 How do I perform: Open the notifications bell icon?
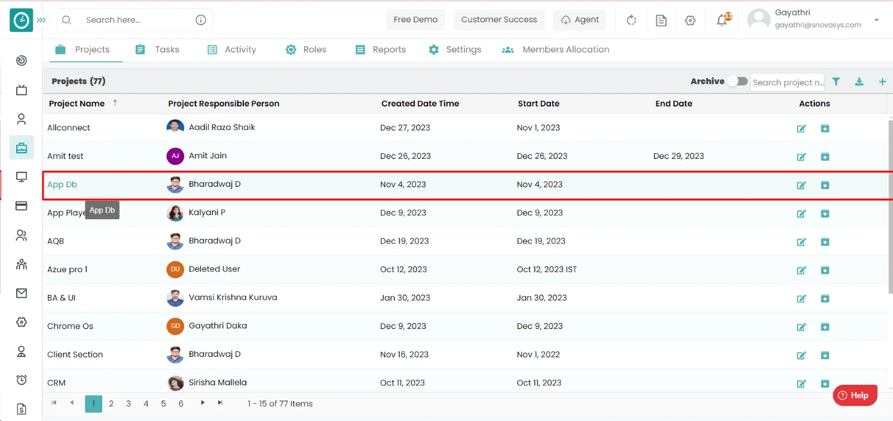(x=723, y=20)
